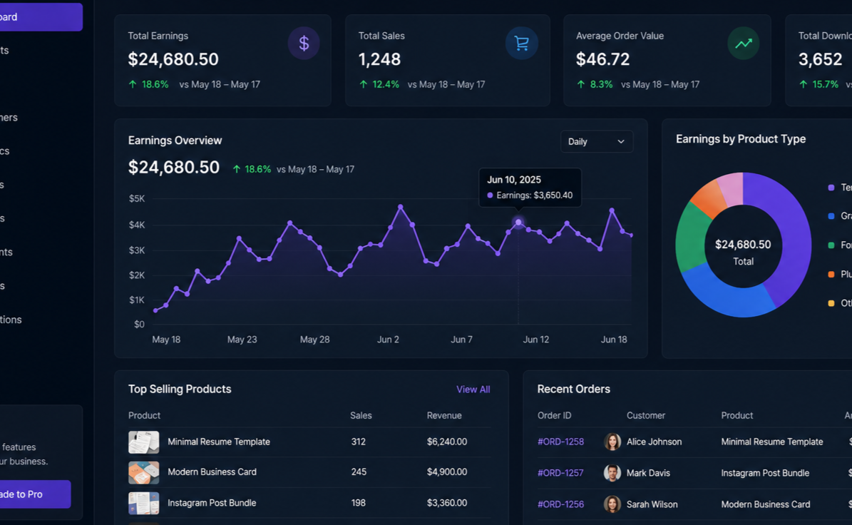The height and width of the screenshot is (525, 852).
Task: Click the trending arrow Average Order Value icon
Action: point(744,43)
